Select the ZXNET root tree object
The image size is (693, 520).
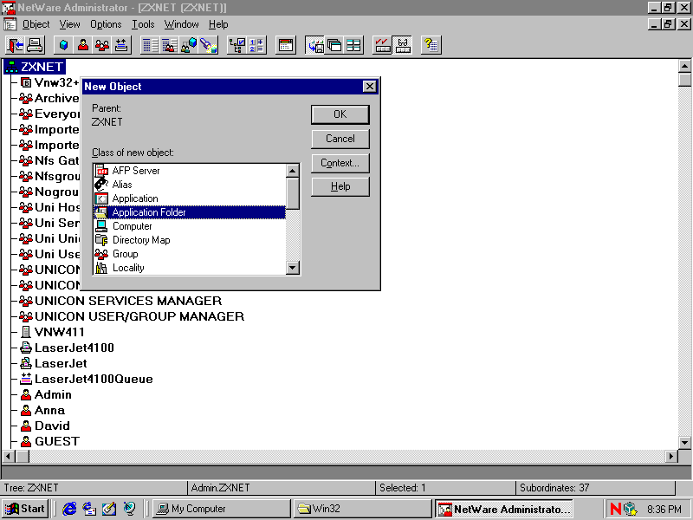(x=35, y=67)
